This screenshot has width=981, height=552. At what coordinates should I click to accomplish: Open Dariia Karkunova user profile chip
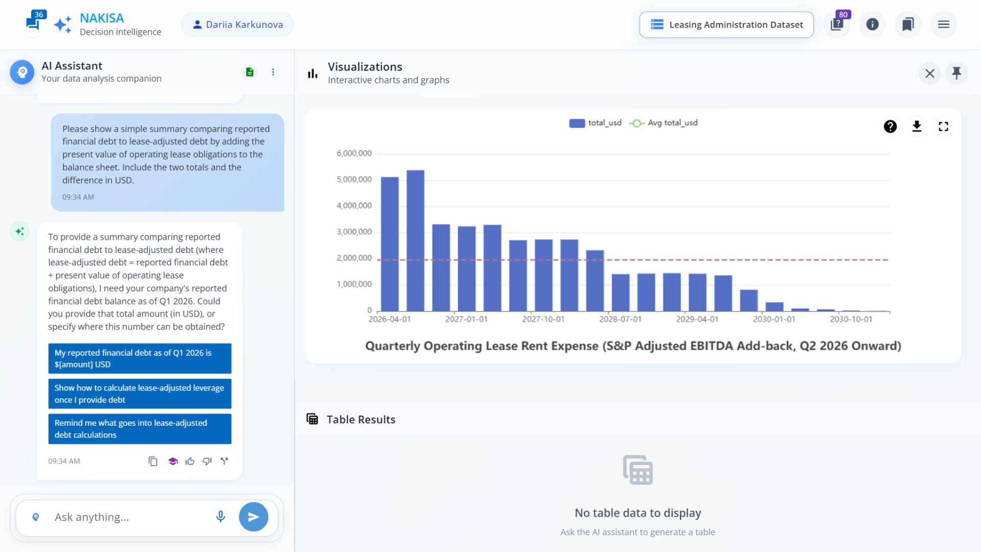click(238, 25)
